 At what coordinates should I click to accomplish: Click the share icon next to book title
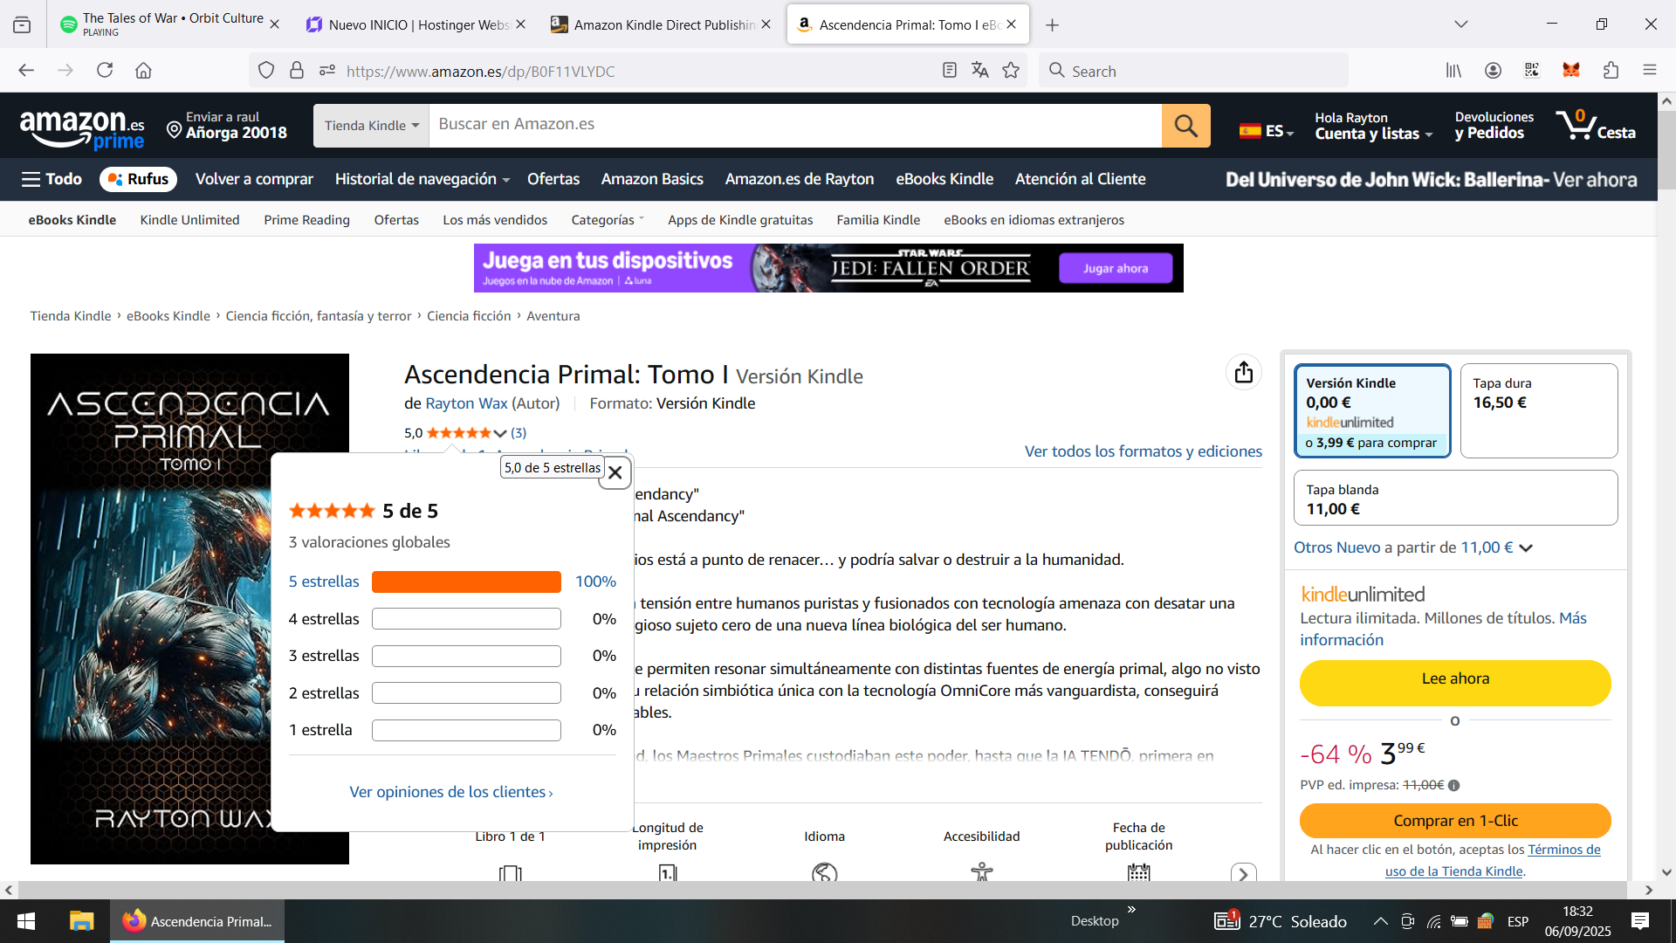[1243, 373]
